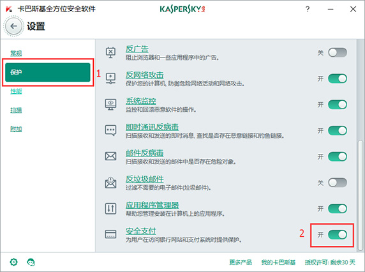Click the 邮件反病毒 envelope icon
The image size is (365, 272).
coord(110,156)
